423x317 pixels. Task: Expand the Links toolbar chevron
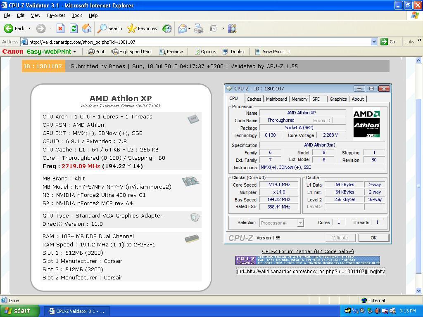420,40
